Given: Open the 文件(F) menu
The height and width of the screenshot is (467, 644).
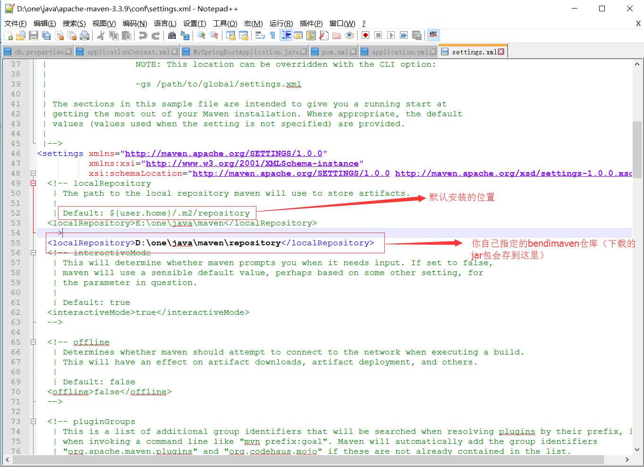Looking at the screenshot, I should click(15, 23).
